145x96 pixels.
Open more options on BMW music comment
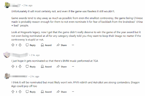pyautogui.click(x=73, y=66)
